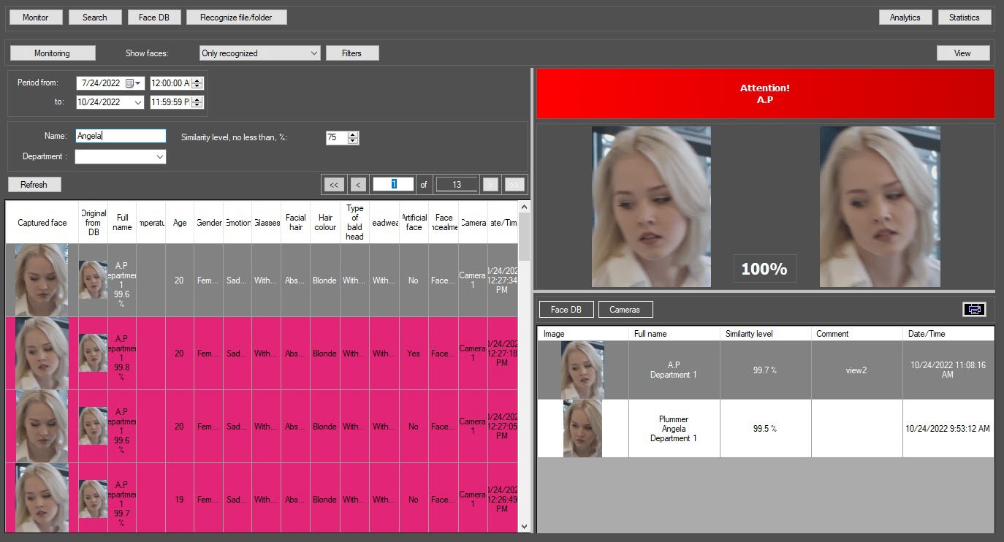Open Recognize file/folder
The image size is (1004, 542).
pos(236,18)
